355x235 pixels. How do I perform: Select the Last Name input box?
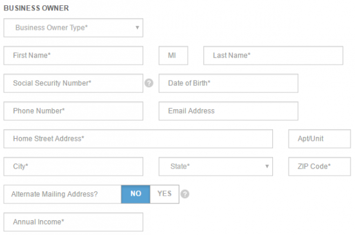click(273, 56)
